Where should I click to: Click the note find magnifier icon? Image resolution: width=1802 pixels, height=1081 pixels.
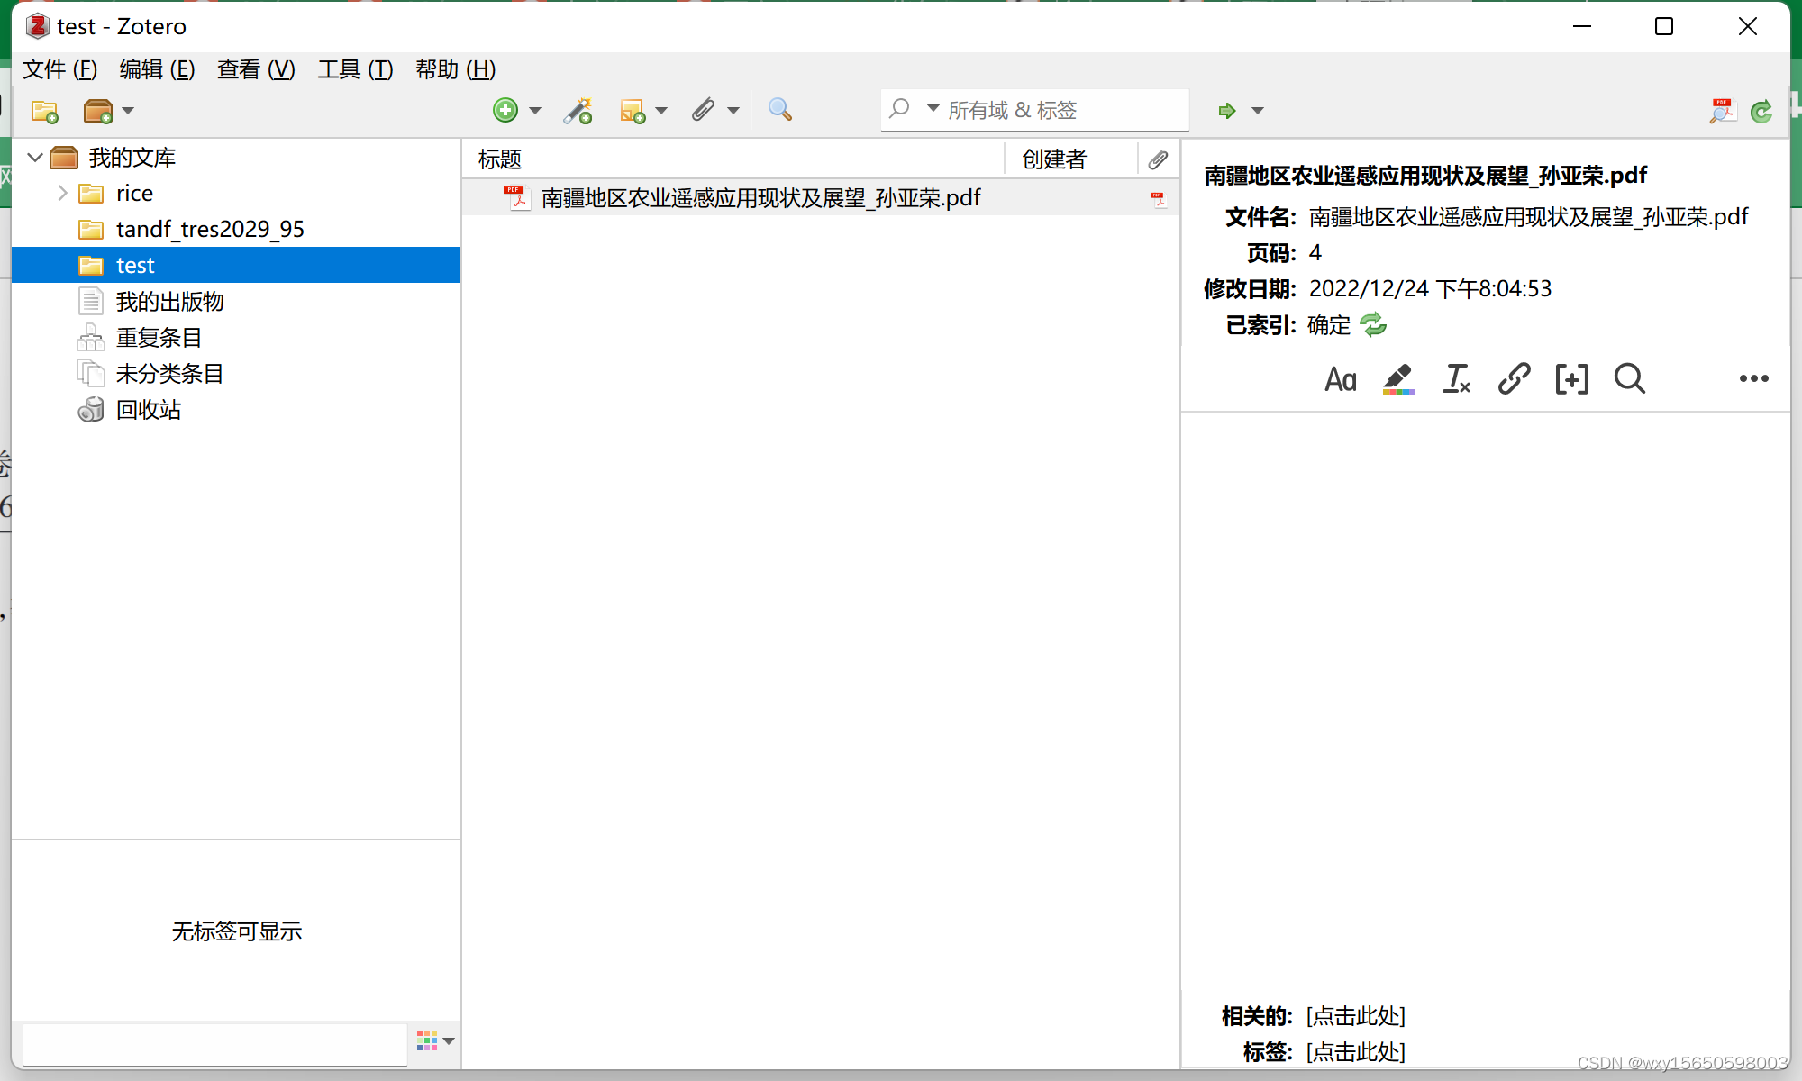click(1629, 379)
